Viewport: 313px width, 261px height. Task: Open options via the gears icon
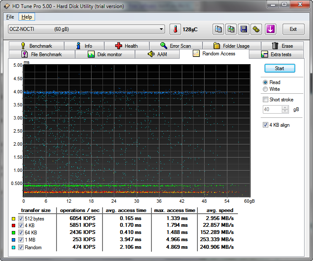coord(256,29)
